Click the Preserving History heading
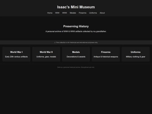152x114 pixels. [76, 26]
